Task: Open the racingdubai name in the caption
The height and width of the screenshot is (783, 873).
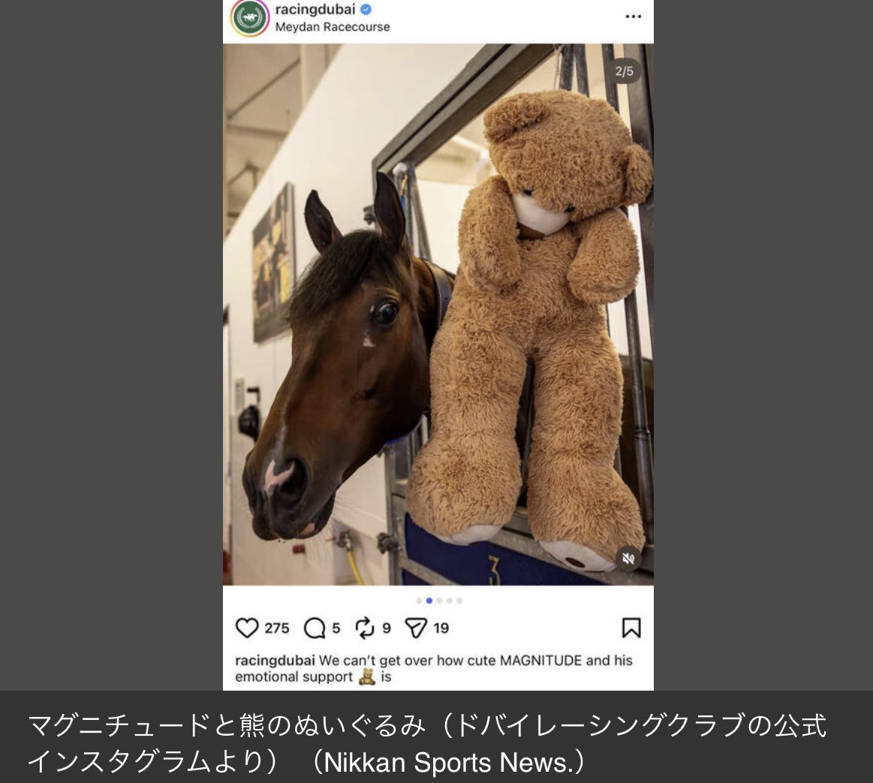Action: (275, 661)
